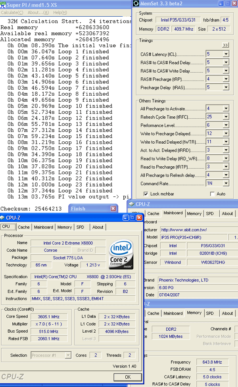
Task: Expand MemSet timings with the >> button
Action: coord(226,45)
